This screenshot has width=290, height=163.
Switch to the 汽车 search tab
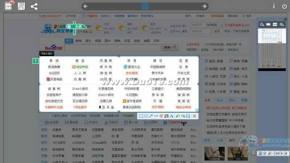pos(157,41)
